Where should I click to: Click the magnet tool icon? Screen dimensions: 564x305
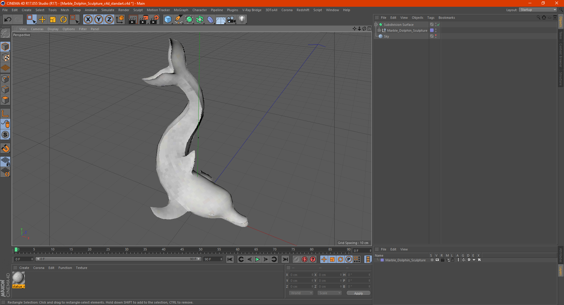[6, 148]
